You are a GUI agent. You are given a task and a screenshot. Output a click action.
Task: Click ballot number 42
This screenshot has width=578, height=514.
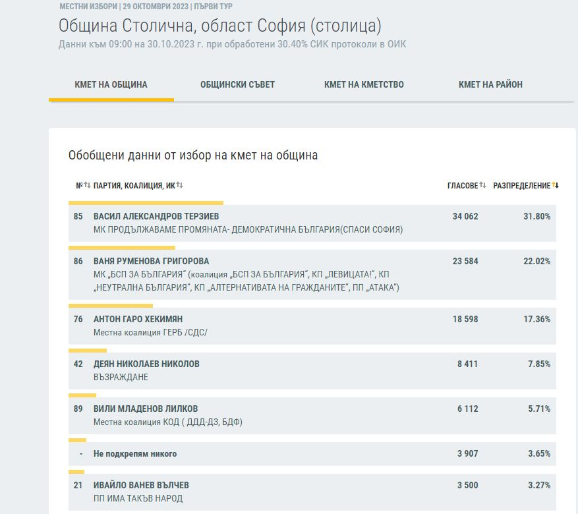tap(78, 364)
